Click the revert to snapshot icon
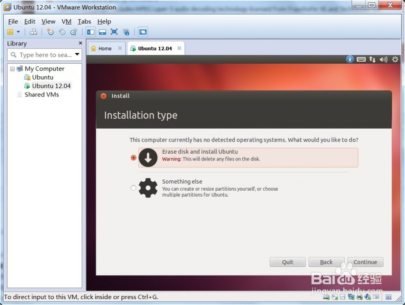 pos(62,32)
